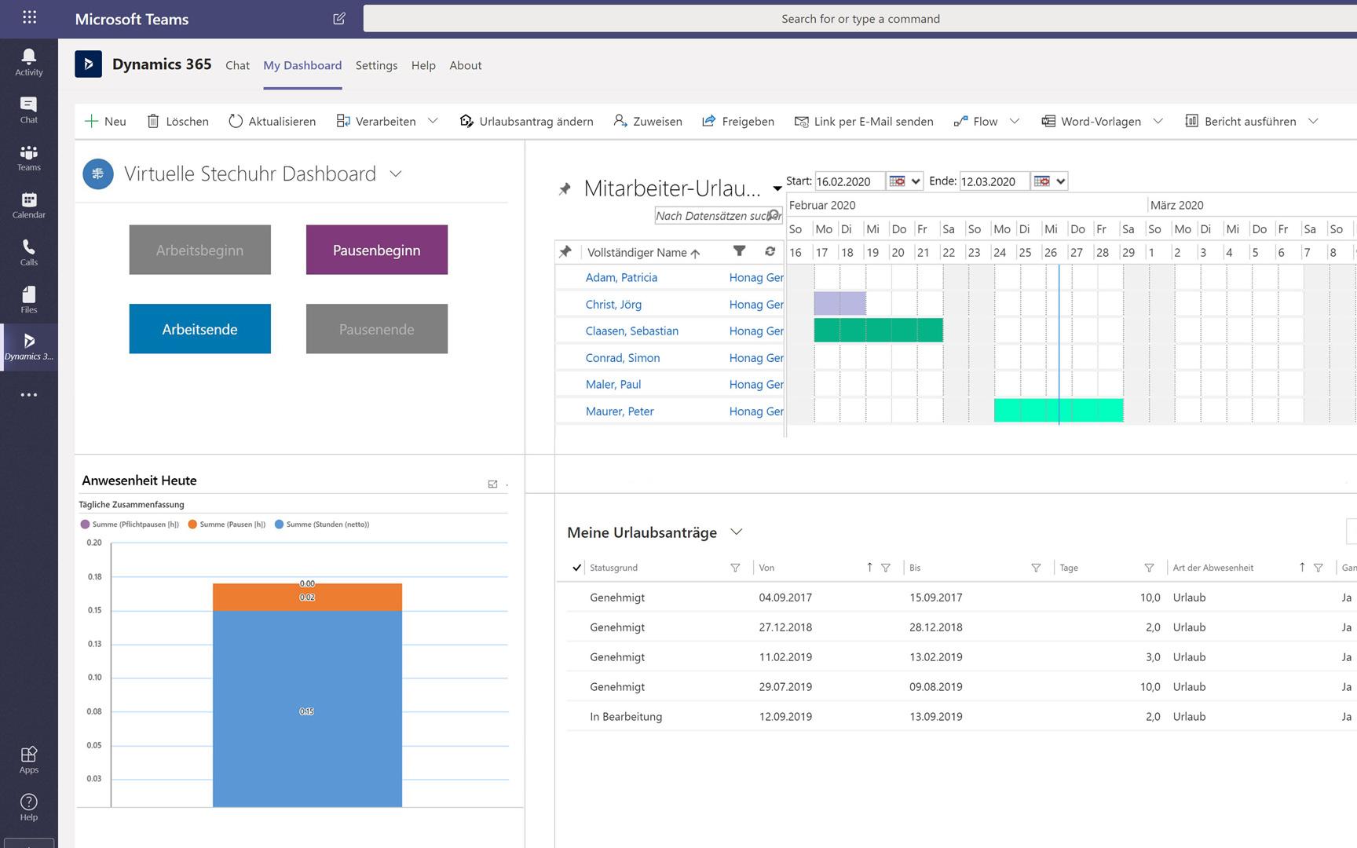
Task: Click the Arbeitsende button
Action: [x=200, y=329]
